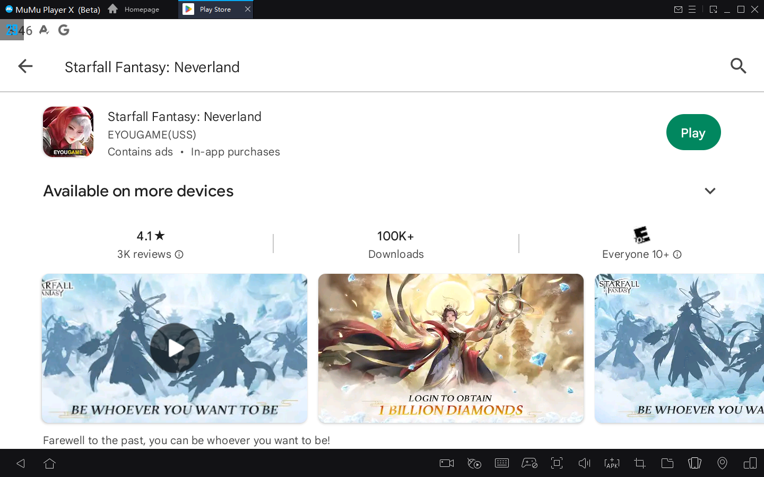Open the shared folder icon
The height and width of the screenshot is (477, 764).
point(667,463)
